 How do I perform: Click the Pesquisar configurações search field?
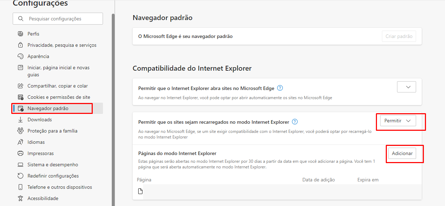(x=58, y=19)
